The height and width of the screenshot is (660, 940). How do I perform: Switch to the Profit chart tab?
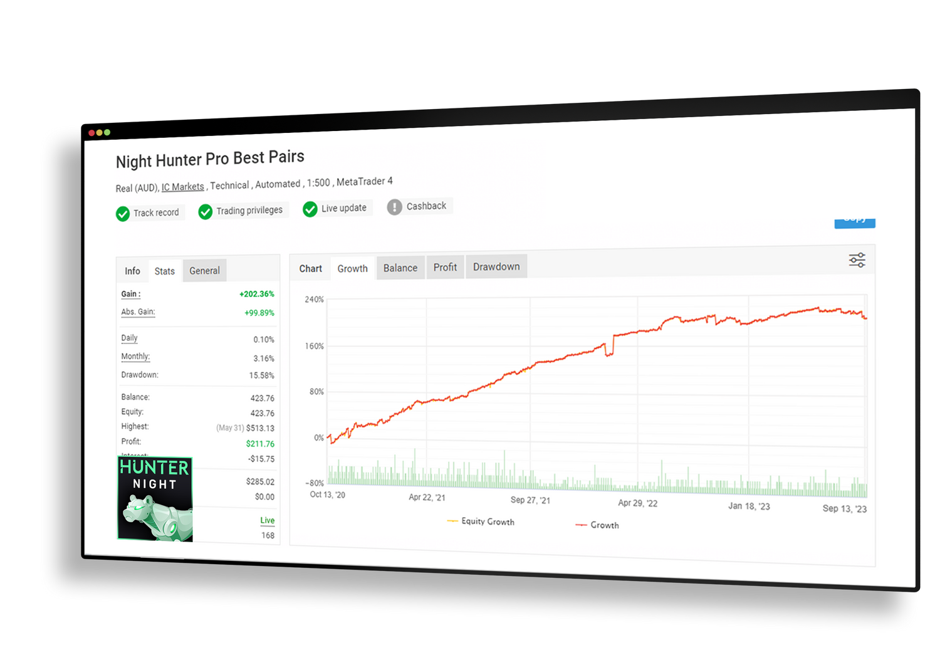(445, 268)
